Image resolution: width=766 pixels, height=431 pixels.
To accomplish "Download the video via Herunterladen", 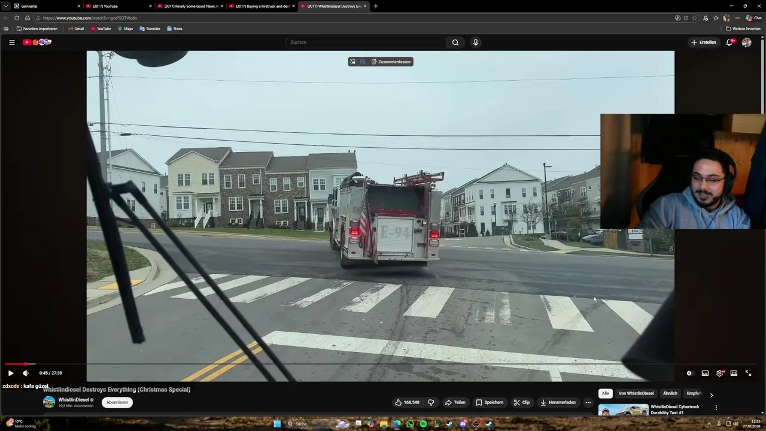I will 558,402.
